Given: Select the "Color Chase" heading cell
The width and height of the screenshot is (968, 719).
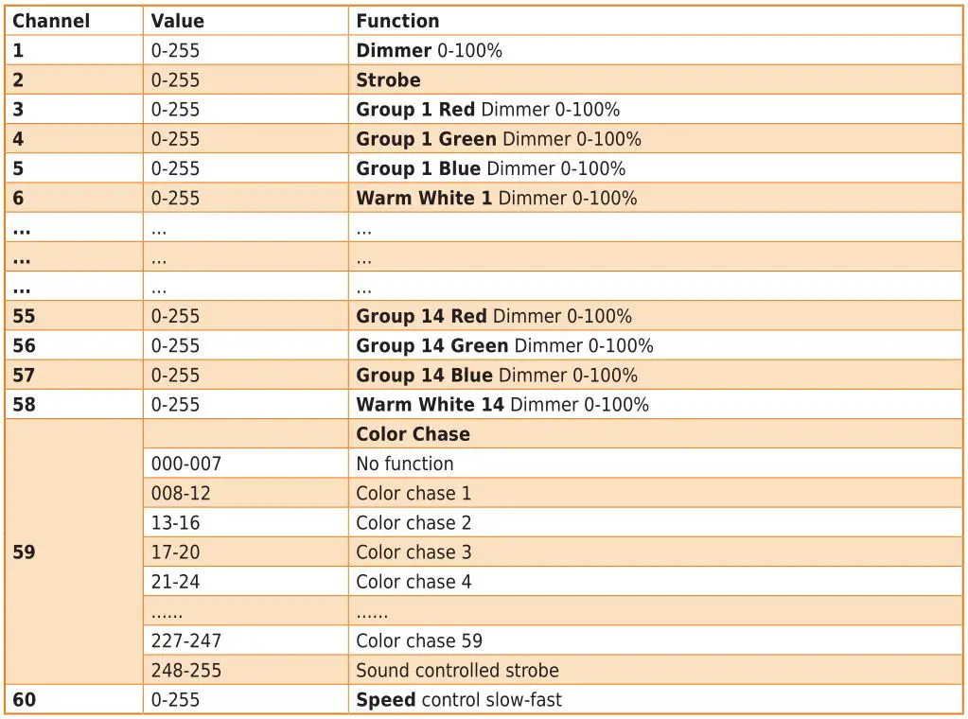Looking at the screenshot, I should pos(413,434).
